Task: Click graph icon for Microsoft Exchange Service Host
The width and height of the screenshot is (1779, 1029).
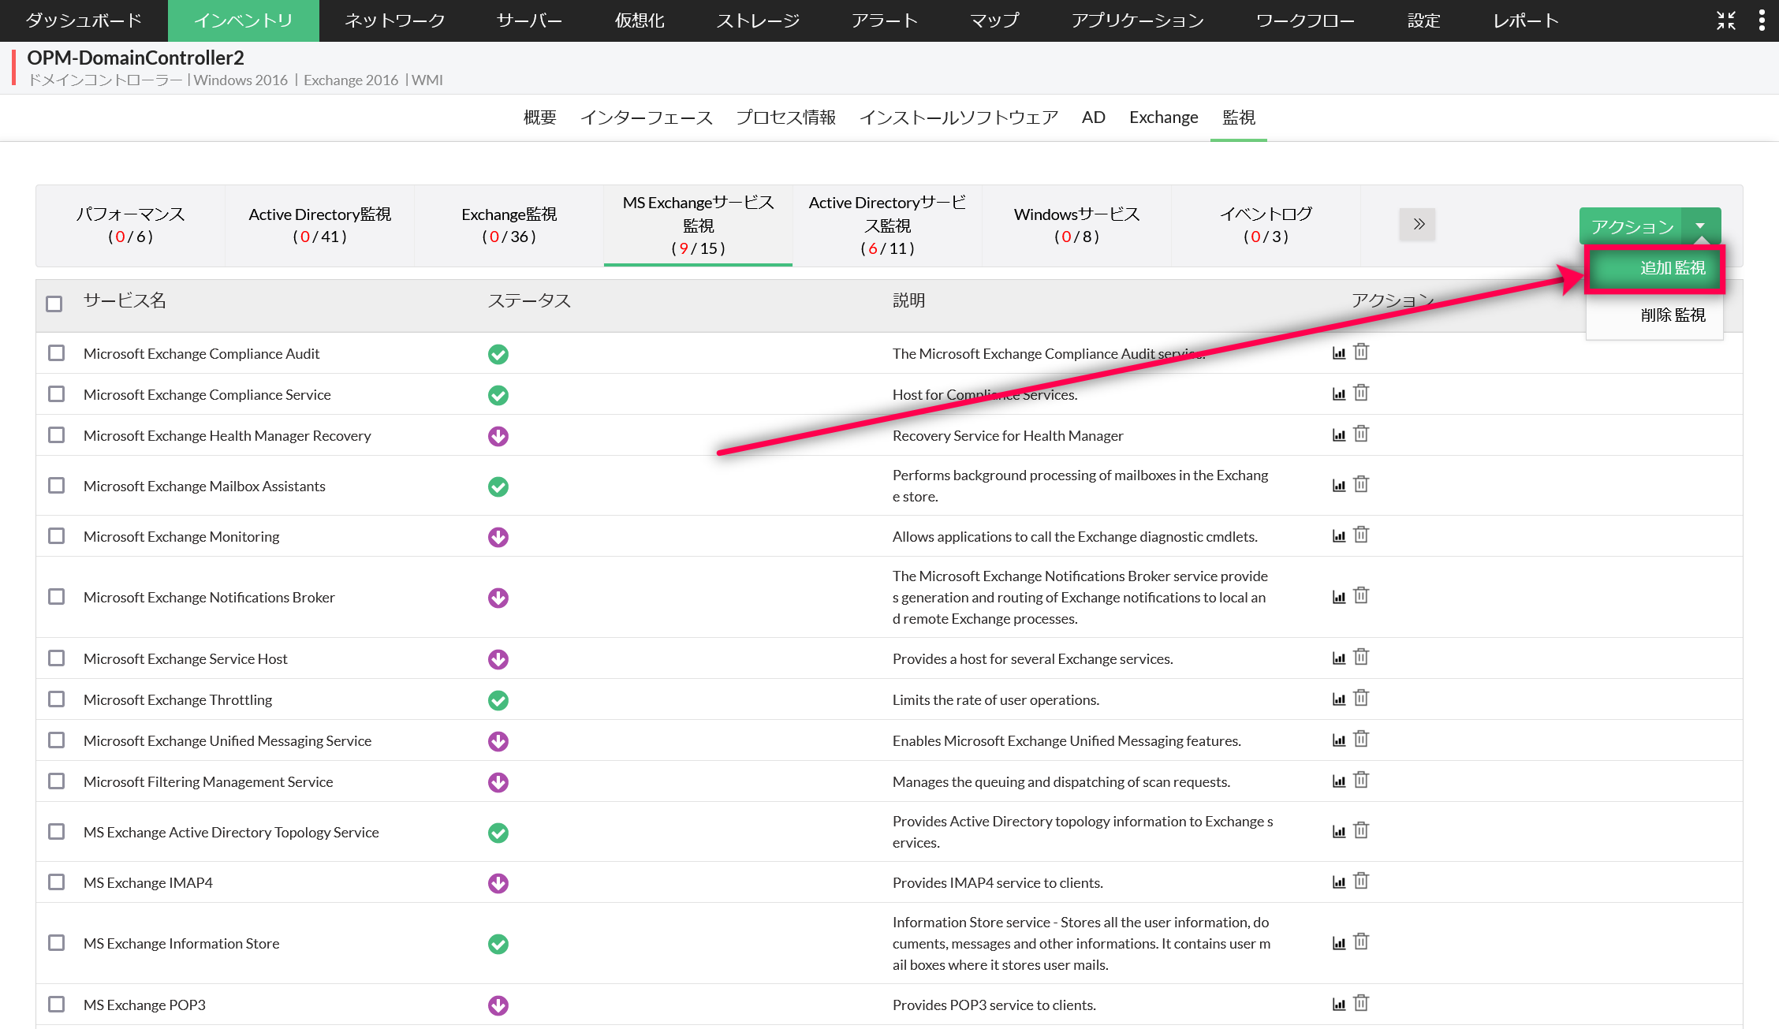Action: [1338, 658]
